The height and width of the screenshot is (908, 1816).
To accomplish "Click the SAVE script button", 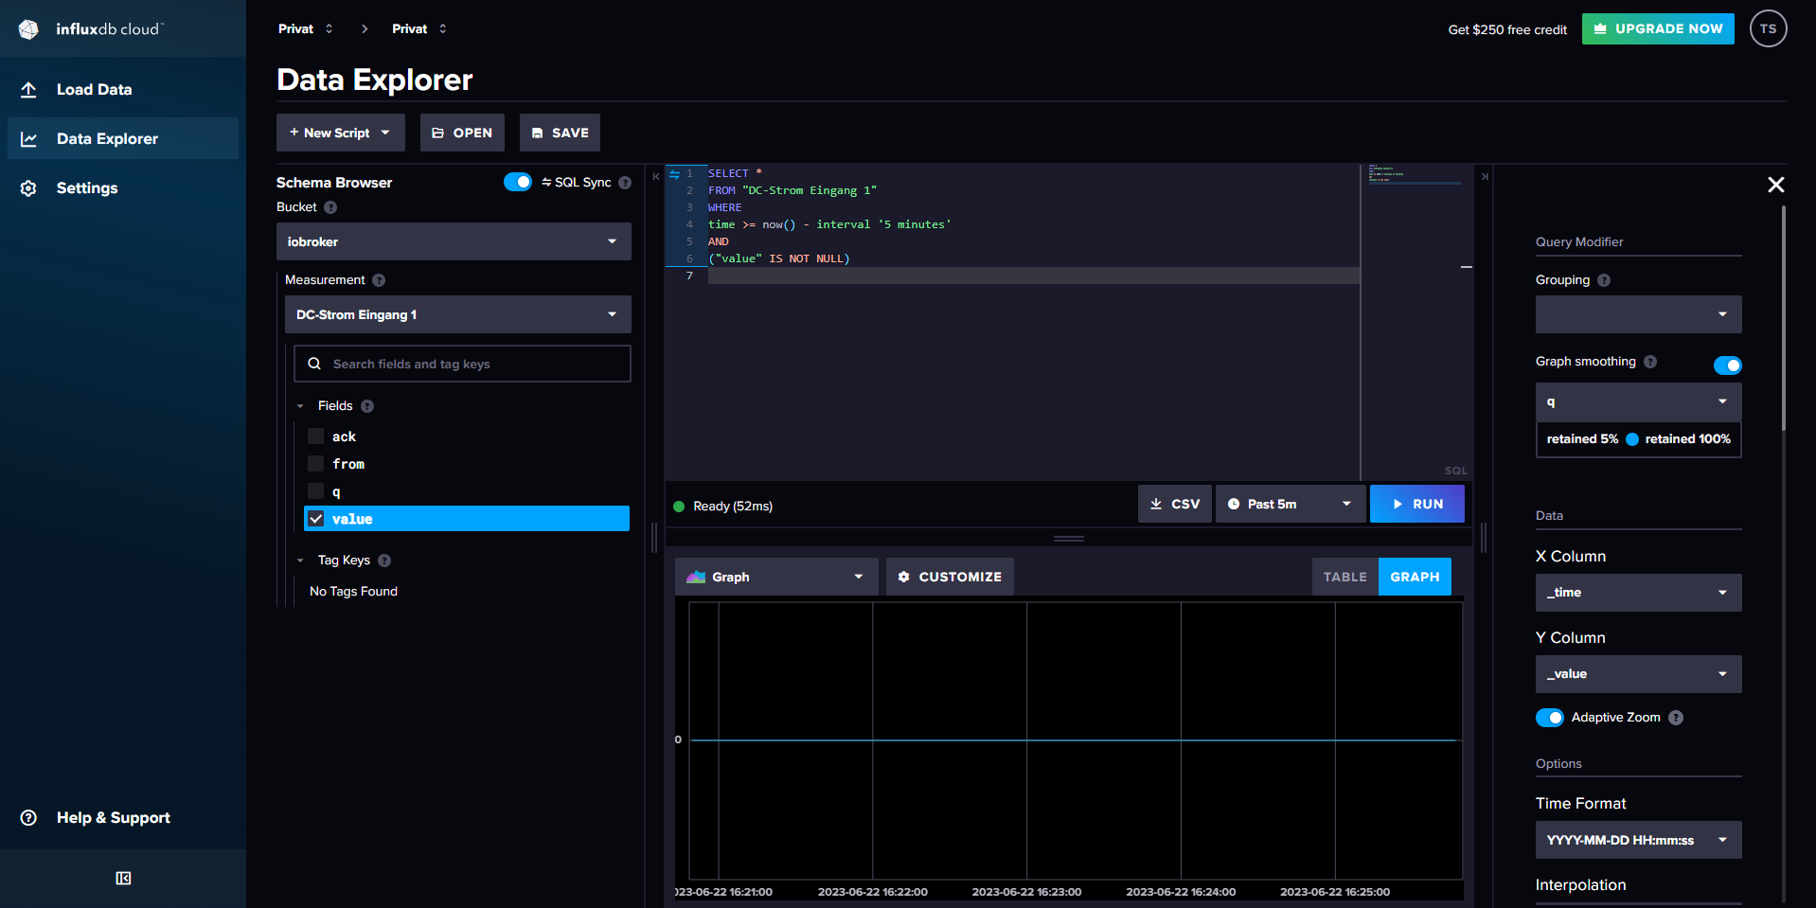I will pyautogui.click(x=560, y=133).
